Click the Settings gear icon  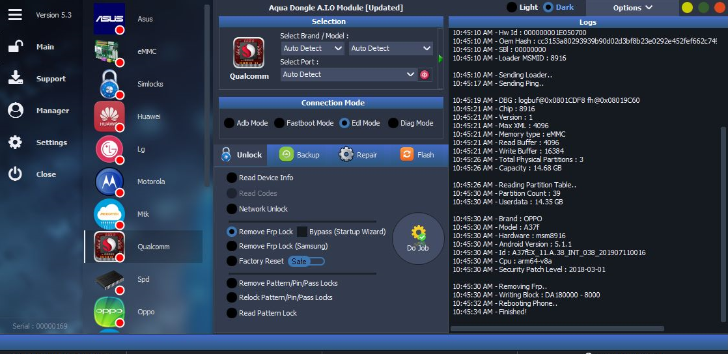16,143
